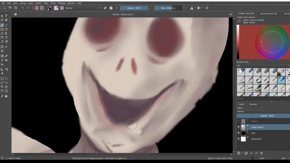Image resolution: width=290 pixels, height=163 pixels.
Task: Select the Line tool
Action: [6, 25]
